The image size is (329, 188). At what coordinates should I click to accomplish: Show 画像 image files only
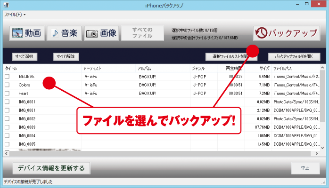tap(101, 33)
